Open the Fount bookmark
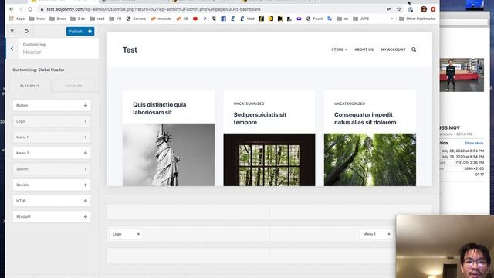 tap(314, 19)
